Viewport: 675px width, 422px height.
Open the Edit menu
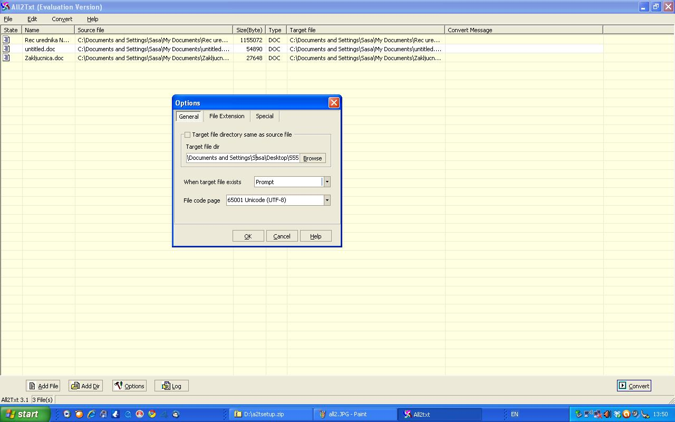click(32, 19)
